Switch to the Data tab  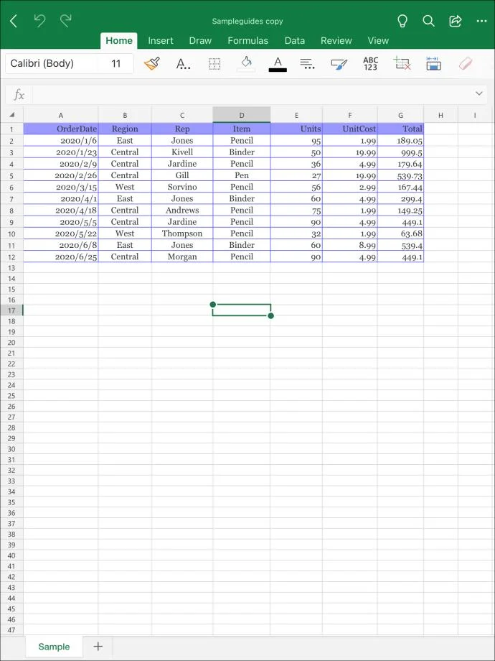click(x=295, y=41)
